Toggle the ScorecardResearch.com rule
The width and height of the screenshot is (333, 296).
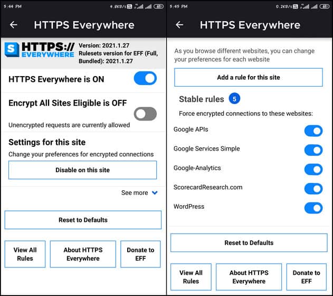click(x=313, y=189)
